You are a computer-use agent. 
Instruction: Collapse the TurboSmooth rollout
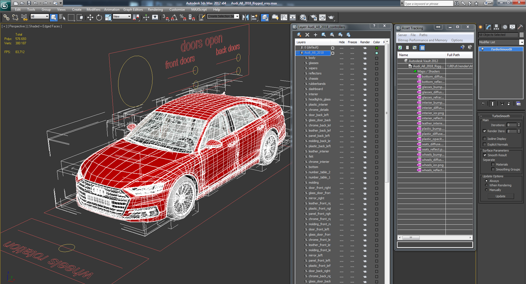[x=481, y=116]
